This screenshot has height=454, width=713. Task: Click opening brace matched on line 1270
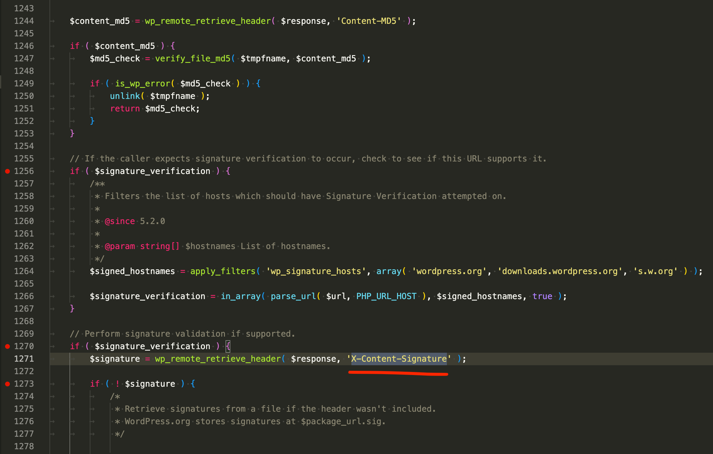[x=228, y=346]
